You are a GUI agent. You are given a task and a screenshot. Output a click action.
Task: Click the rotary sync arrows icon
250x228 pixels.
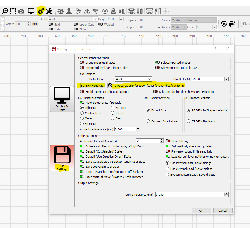[x=224, y=24]
